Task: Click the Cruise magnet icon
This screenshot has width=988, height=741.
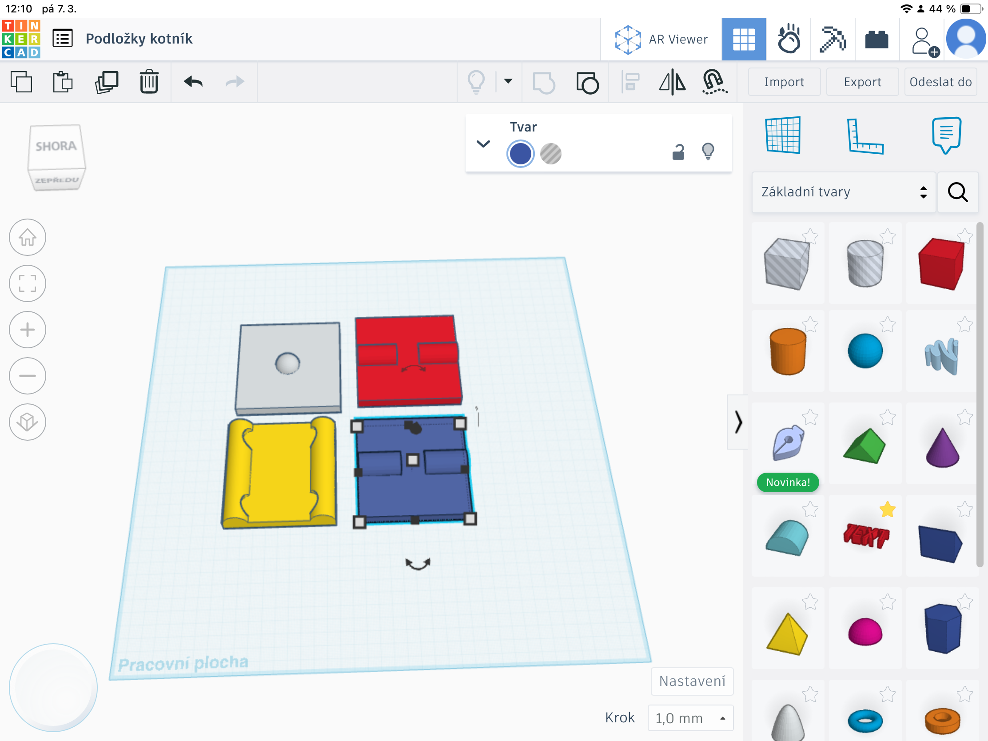Action: pyautogui.click(x=715, y=82)
